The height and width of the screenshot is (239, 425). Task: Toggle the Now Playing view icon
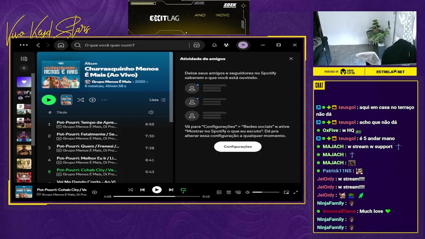(219, 192)
